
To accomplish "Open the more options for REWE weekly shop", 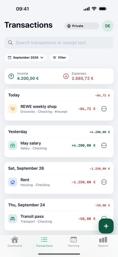I will [x=104, y=109].
